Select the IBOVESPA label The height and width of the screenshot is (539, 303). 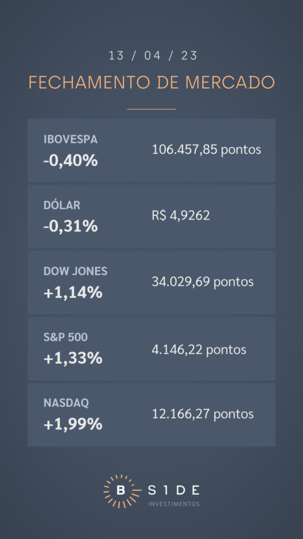point(70,139)
